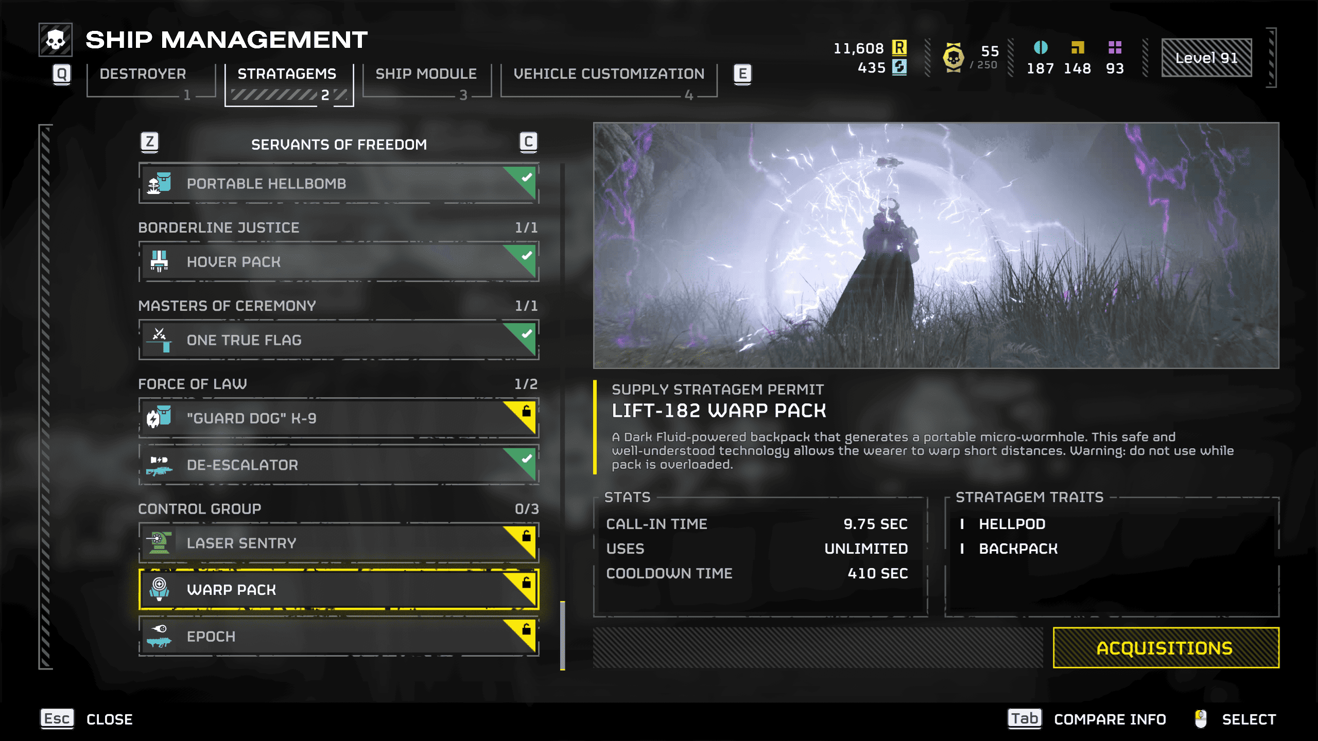Open the Acquisitions button
The width and height of the screenshot is (1318, 741).
1166,648
